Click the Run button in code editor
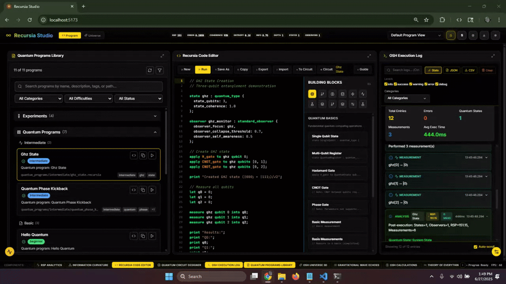 (x=203, y=70)
